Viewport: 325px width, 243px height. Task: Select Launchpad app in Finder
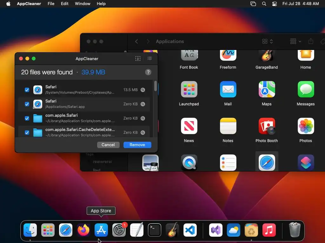(x=189, y=93)
